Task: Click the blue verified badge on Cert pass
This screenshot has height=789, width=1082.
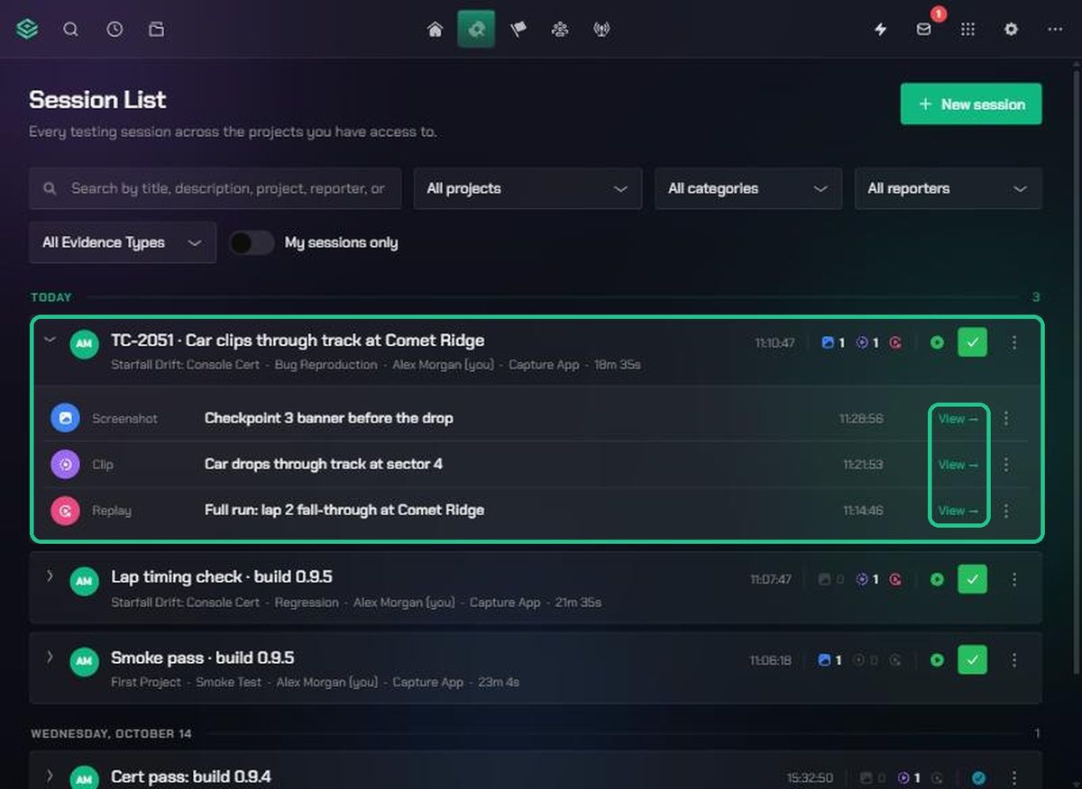Action: pos(978,777)
